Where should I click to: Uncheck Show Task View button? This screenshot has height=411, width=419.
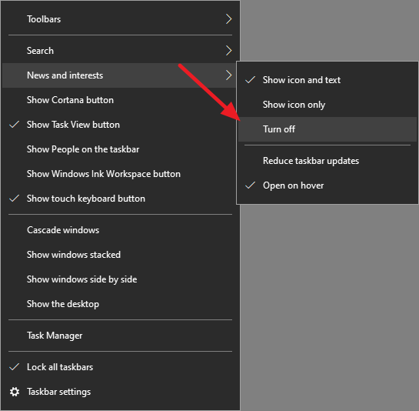(x=119, y=125)
